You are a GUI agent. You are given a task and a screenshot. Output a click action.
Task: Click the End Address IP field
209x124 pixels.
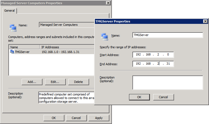(x=153, y=64)
